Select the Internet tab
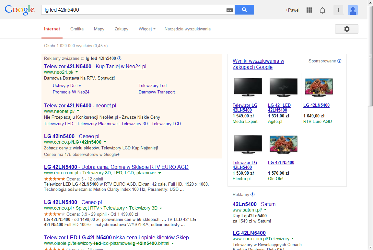The image size is (373, 250). click(x=52, y=29)
